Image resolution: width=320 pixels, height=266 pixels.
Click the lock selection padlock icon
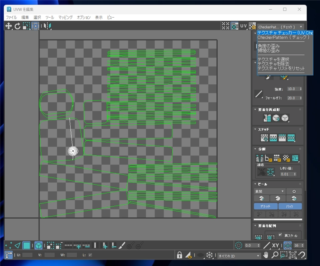[x=180, y=255]
